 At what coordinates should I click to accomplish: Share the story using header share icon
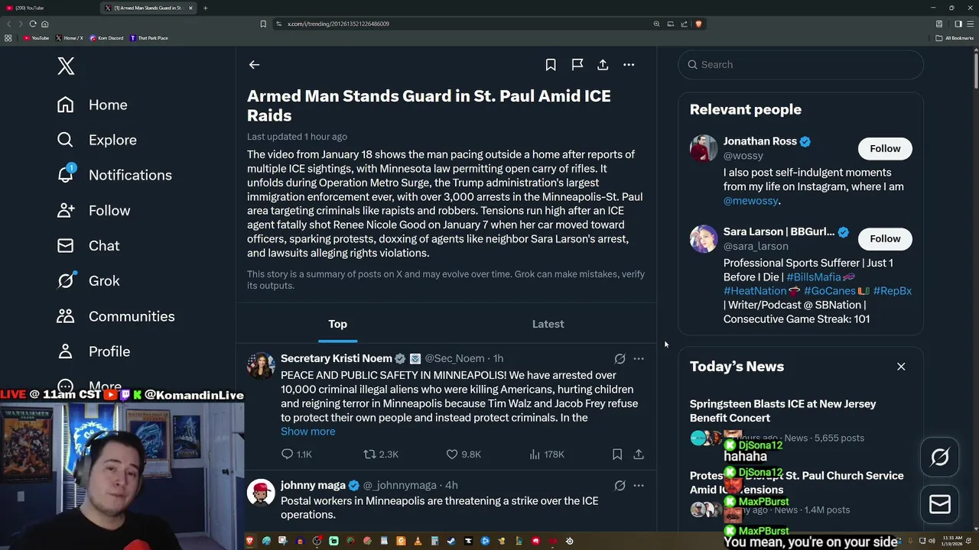pos(603,65)
